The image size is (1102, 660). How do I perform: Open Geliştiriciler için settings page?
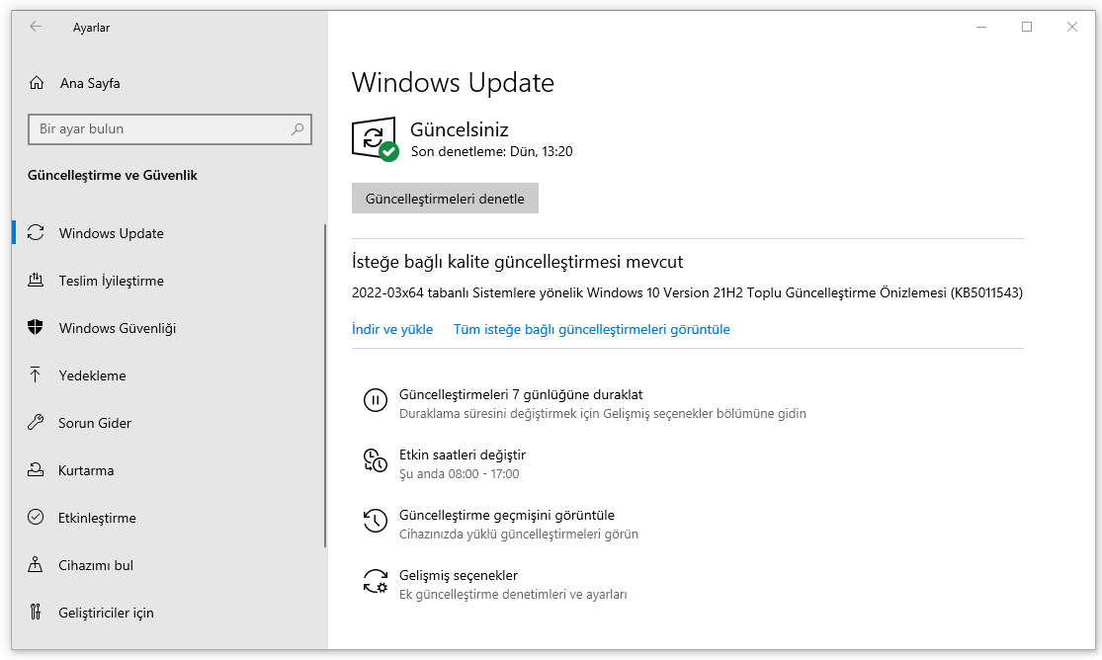coord(106,613)
